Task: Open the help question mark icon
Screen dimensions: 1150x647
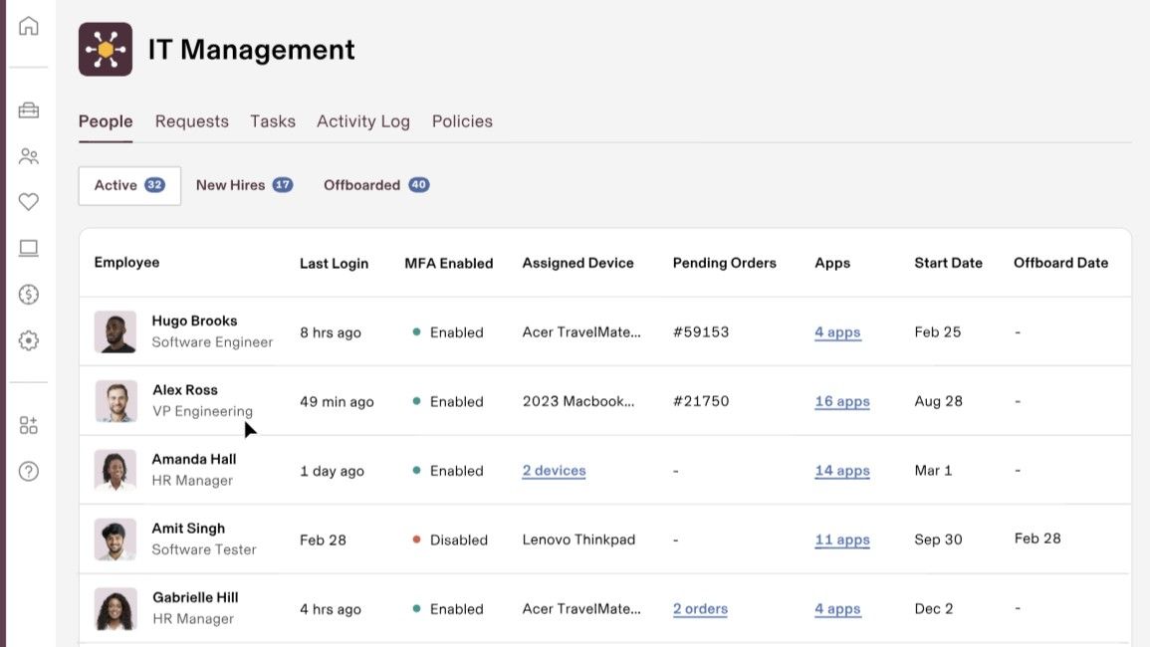Action: (x=29, y=471)
